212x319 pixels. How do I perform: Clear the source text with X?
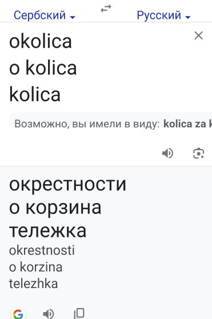pos(198,36)
